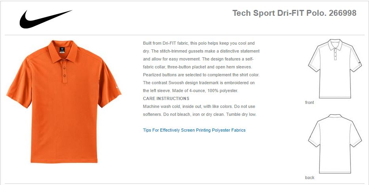Click the Tech Sport Dri-FIT Polo title
Viewport: 369px width, 185px height.
(294, 13)
